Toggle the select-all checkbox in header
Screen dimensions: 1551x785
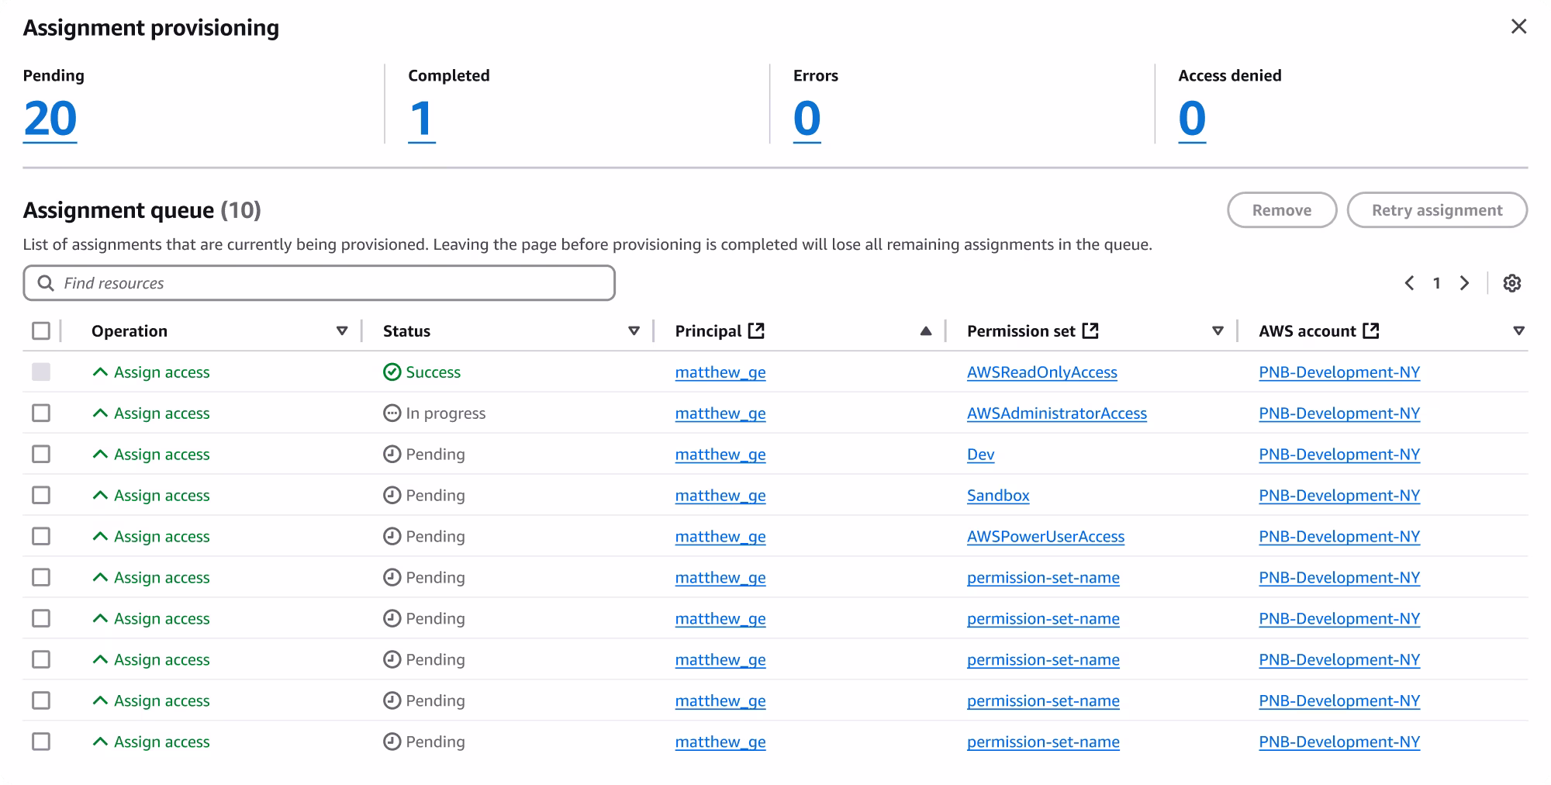41,331
